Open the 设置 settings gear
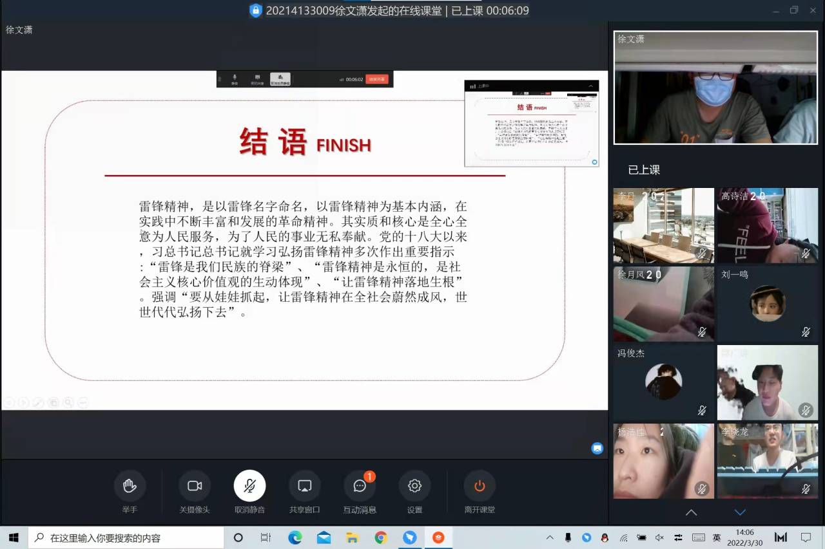The image size is (825, 549). pyautogui.click(x=414, y=486)
